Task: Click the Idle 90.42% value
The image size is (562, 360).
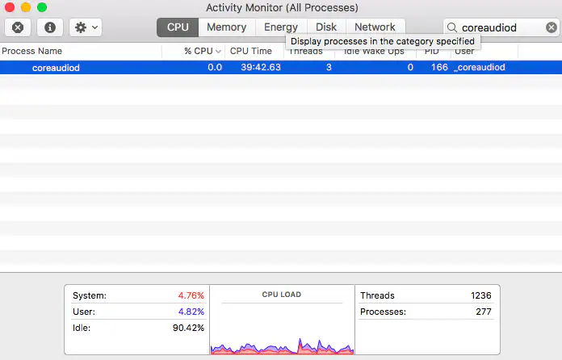Action: (188, 328)
